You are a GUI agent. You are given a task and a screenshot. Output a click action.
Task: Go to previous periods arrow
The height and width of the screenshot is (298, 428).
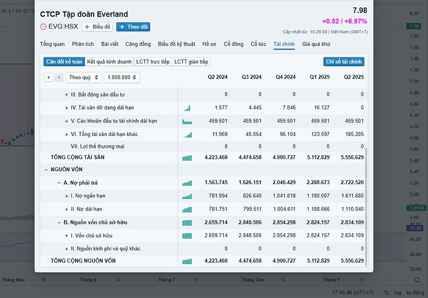[48, 77]
